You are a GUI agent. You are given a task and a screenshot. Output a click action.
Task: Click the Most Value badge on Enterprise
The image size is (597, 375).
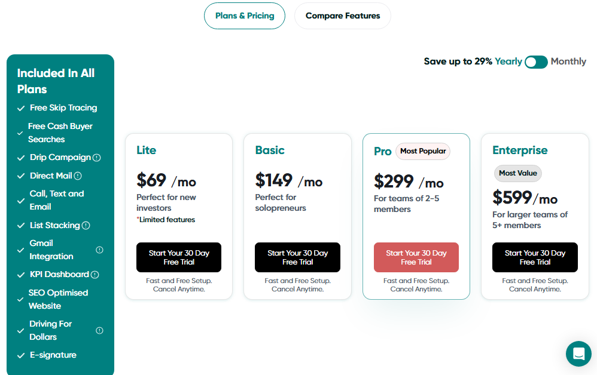(518, 173)
